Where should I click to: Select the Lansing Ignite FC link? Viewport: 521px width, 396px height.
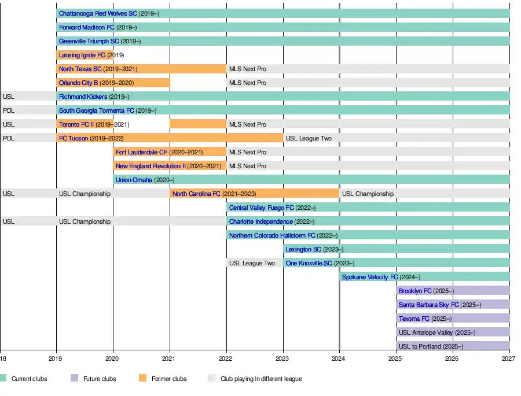pyautogui.click(x=82, y=55)
